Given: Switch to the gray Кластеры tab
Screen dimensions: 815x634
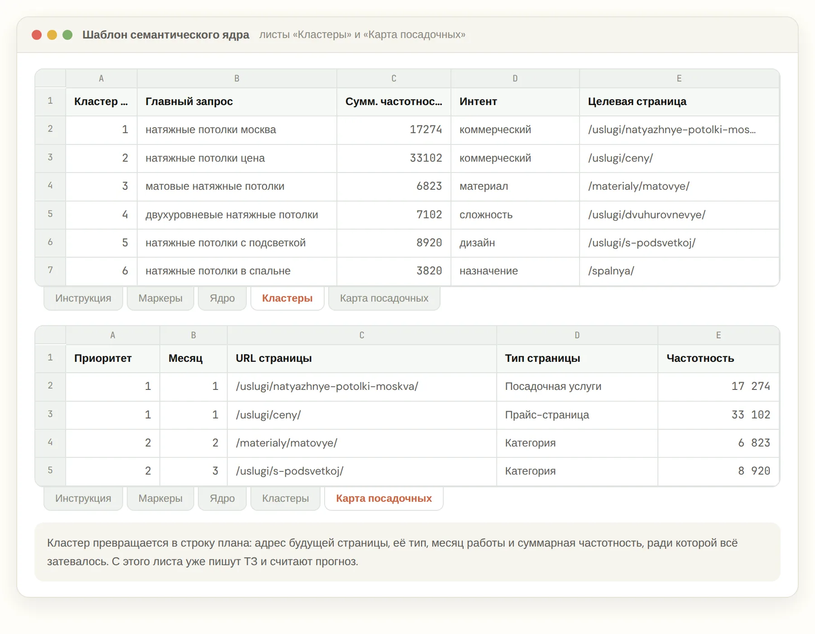Looking at the screenshot, I should point(286,499).
